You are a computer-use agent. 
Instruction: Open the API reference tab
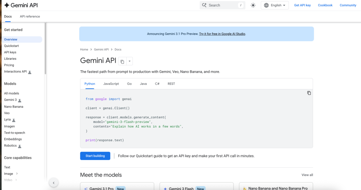point(30,16)
